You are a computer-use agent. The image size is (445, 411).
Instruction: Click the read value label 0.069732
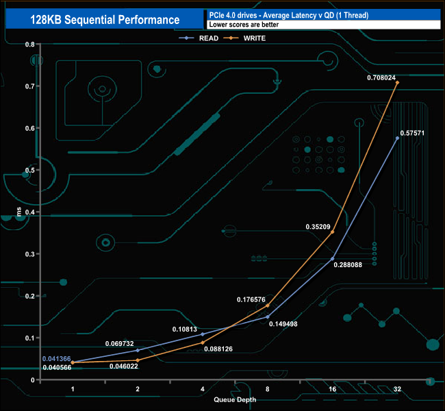click(120, 344)
